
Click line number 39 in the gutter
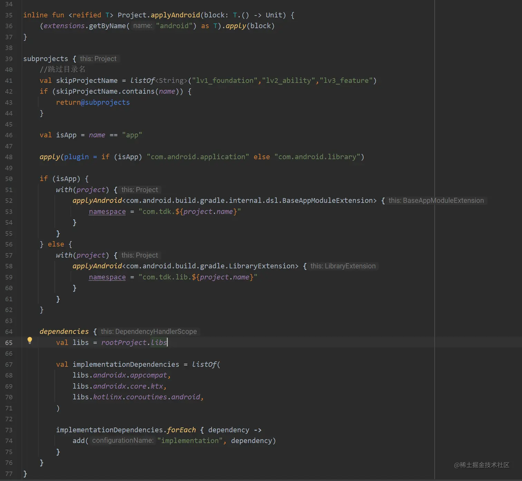click(9, 59)
